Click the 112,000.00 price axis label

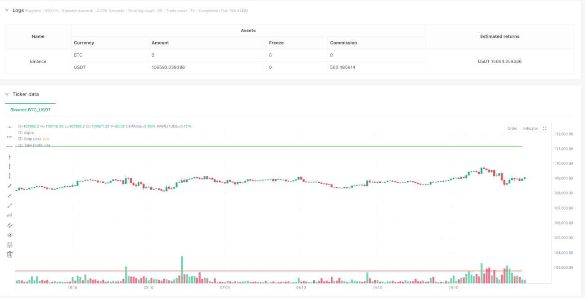coord(564,134)
